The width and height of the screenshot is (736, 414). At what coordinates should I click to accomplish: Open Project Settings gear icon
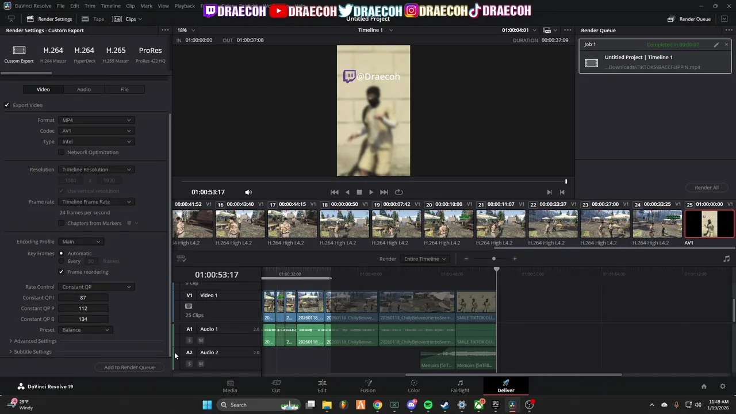[x=723, y=386]
